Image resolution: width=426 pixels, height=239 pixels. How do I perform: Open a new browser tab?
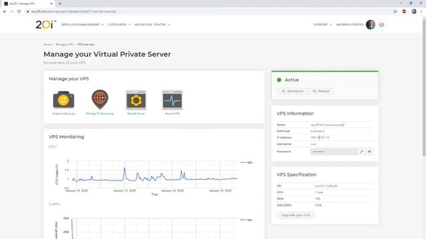pos(60,3)
